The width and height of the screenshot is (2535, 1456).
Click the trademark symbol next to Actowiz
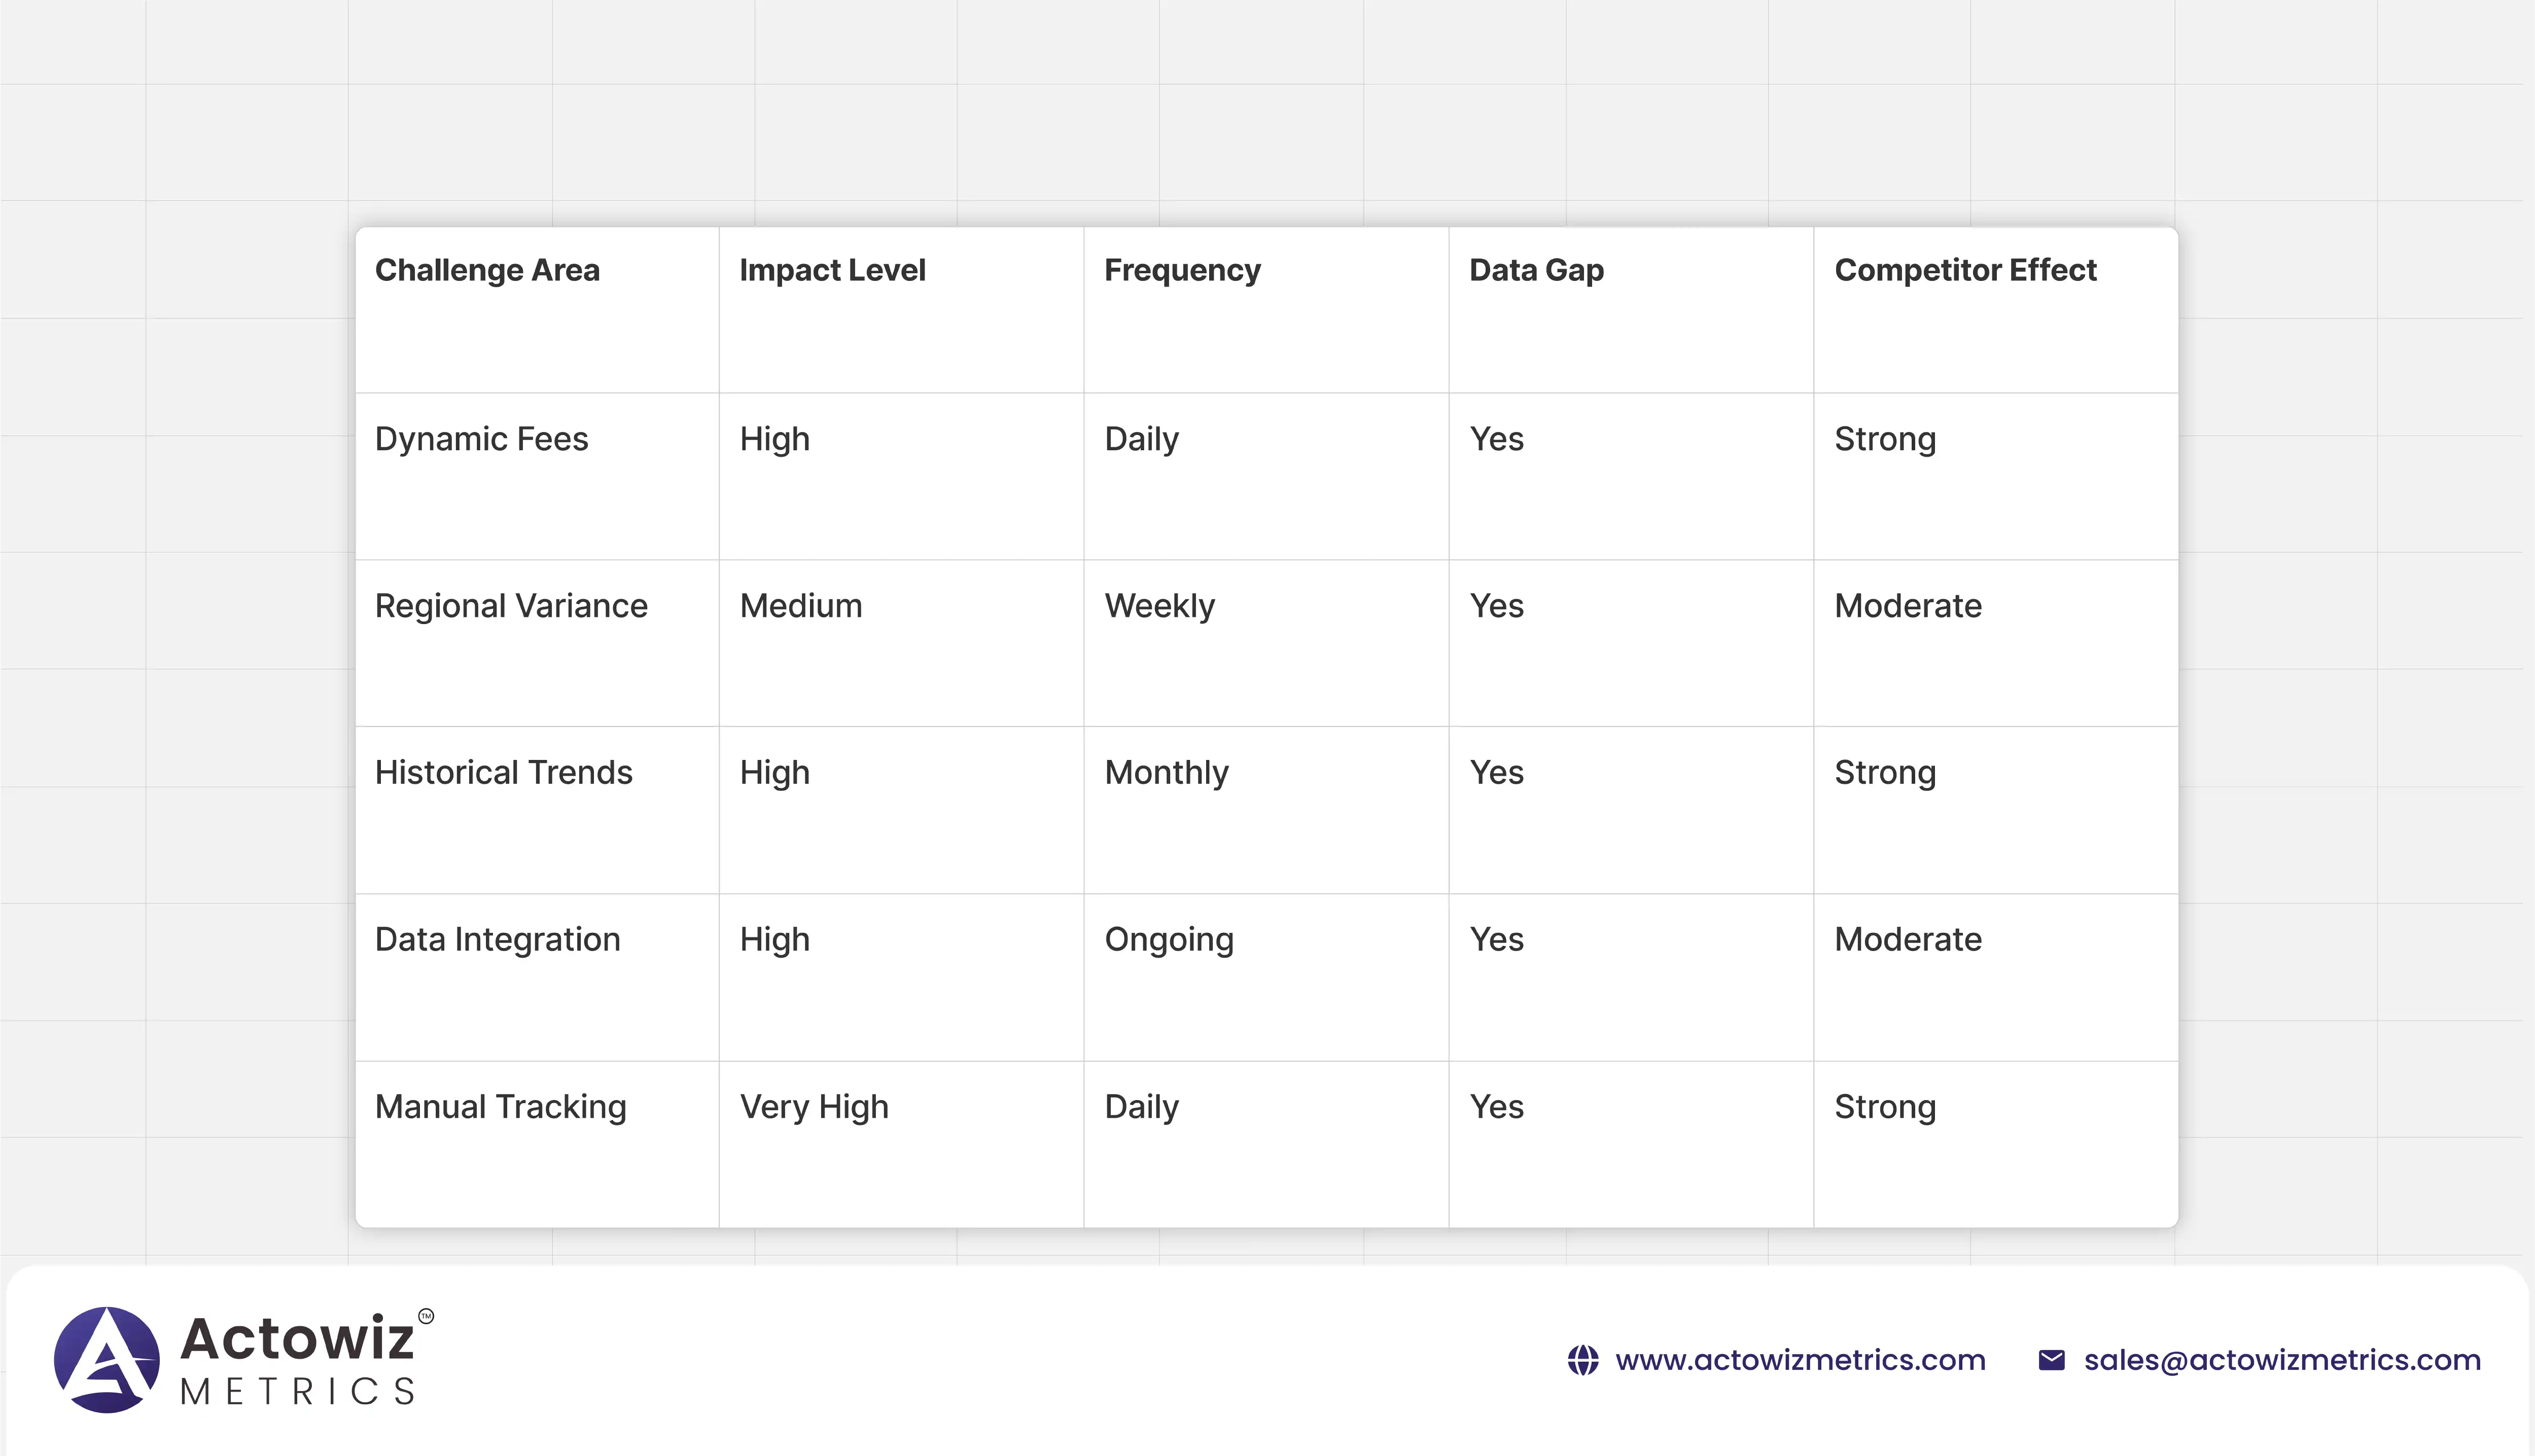coord(426,1316)
